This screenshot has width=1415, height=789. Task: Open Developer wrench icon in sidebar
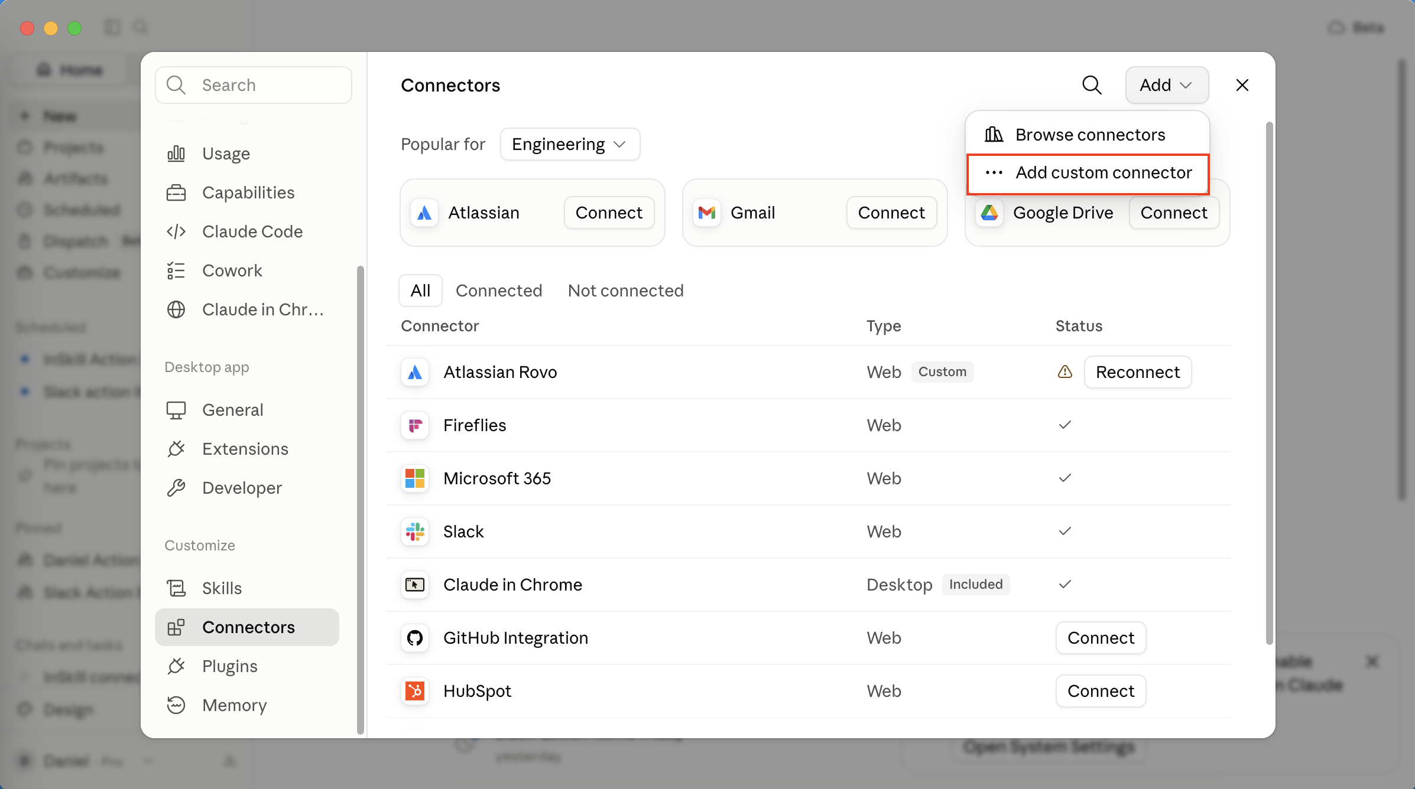(176, 488)
